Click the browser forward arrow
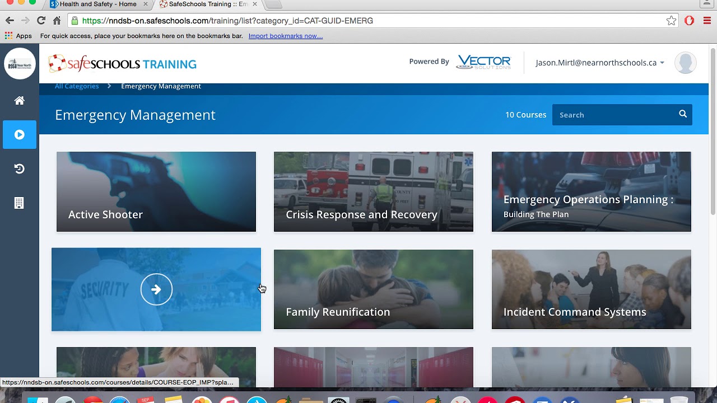This screenshot has width=717, height=403. click(25, 21)
